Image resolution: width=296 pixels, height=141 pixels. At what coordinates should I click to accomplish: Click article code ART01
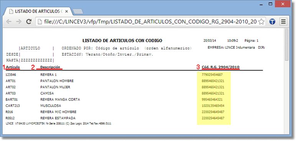click(x=11, y=81)
